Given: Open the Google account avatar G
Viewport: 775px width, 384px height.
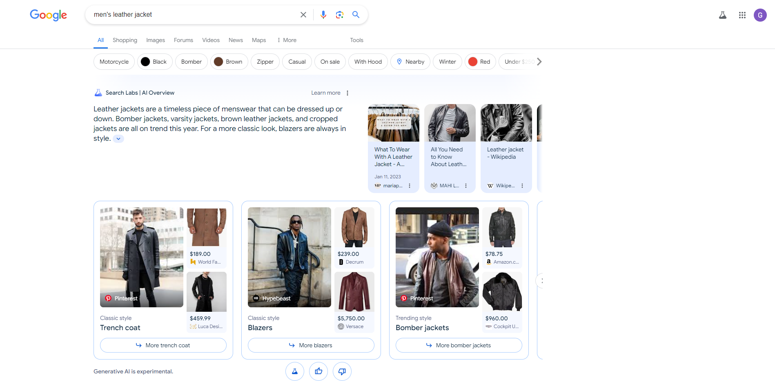Looking at the screenshot, I should tap(760, 15).
